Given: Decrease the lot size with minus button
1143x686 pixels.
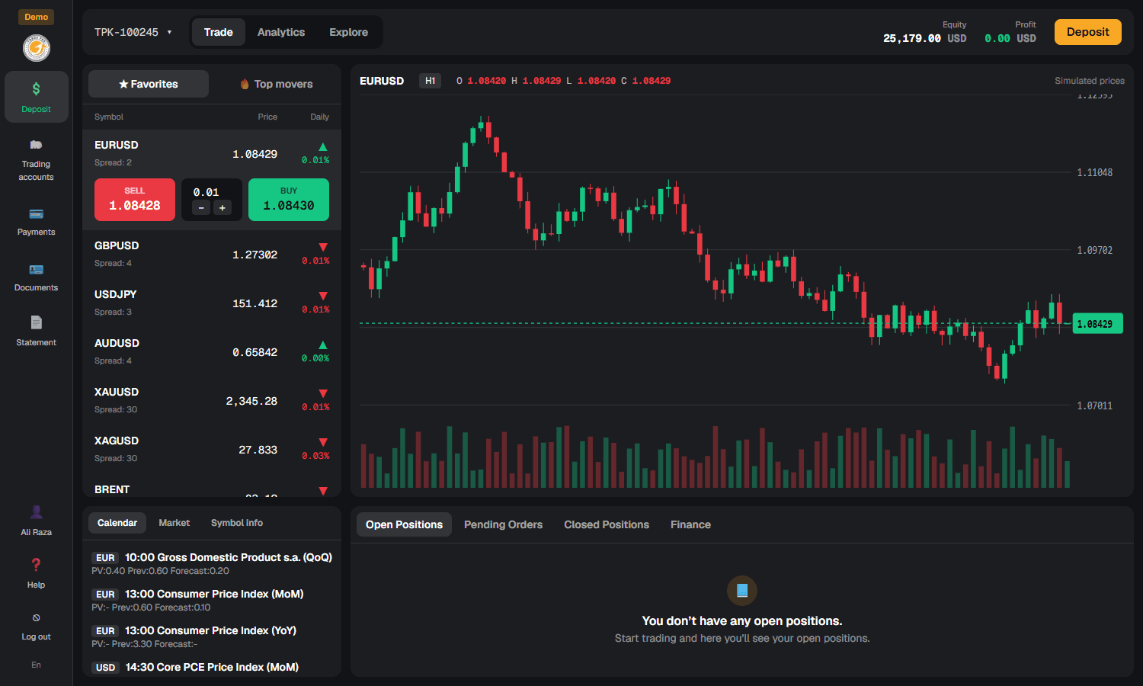Looking at the screenshot, I should [x=201, y=208].
